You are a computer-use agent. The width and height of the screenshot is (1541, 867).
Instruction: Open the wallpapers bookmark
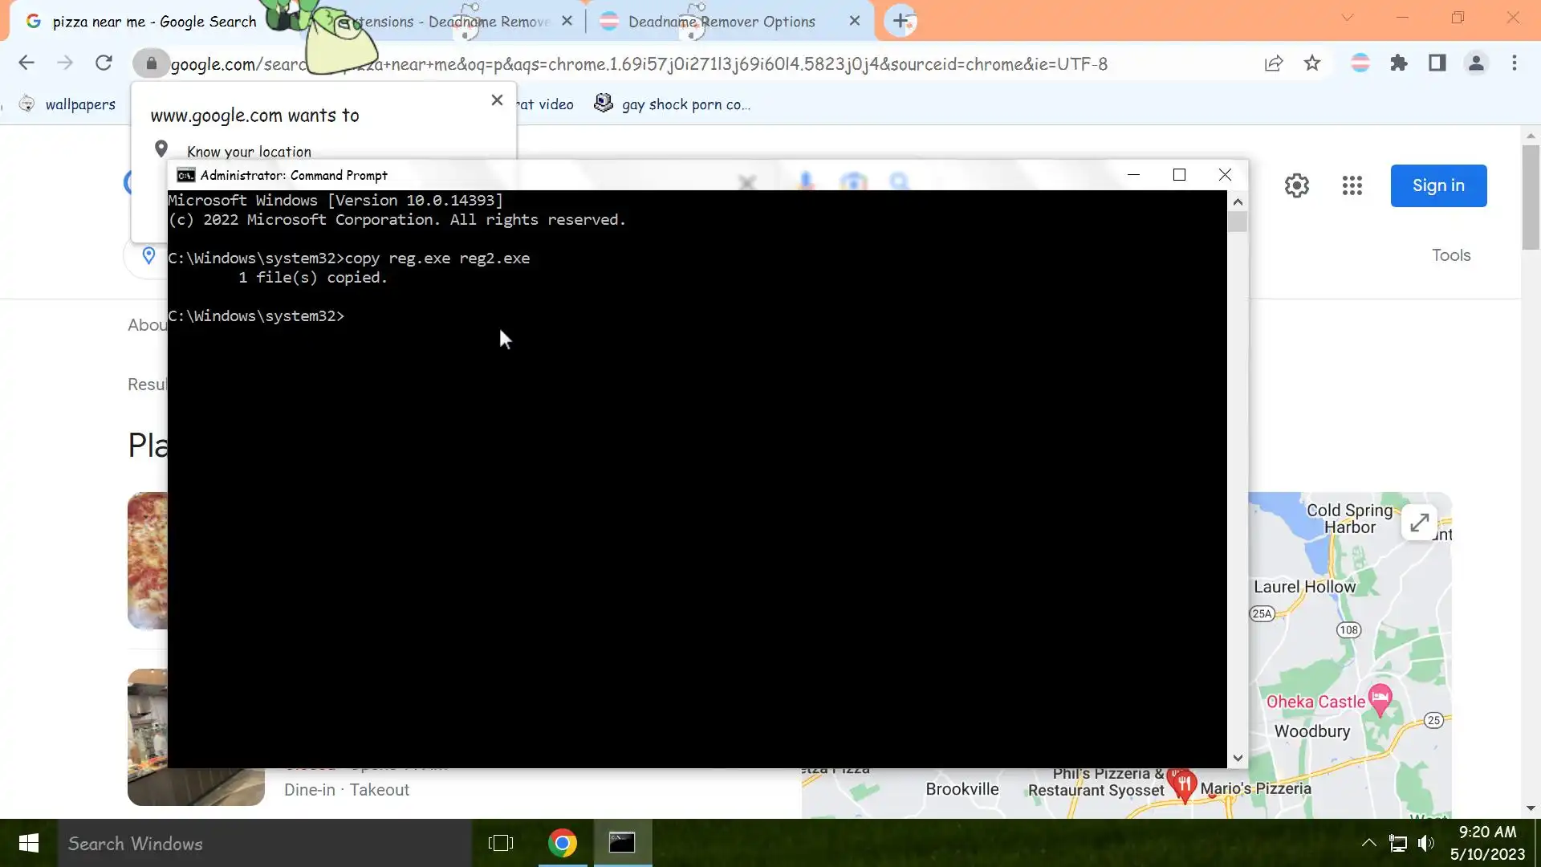click(79, 104)
